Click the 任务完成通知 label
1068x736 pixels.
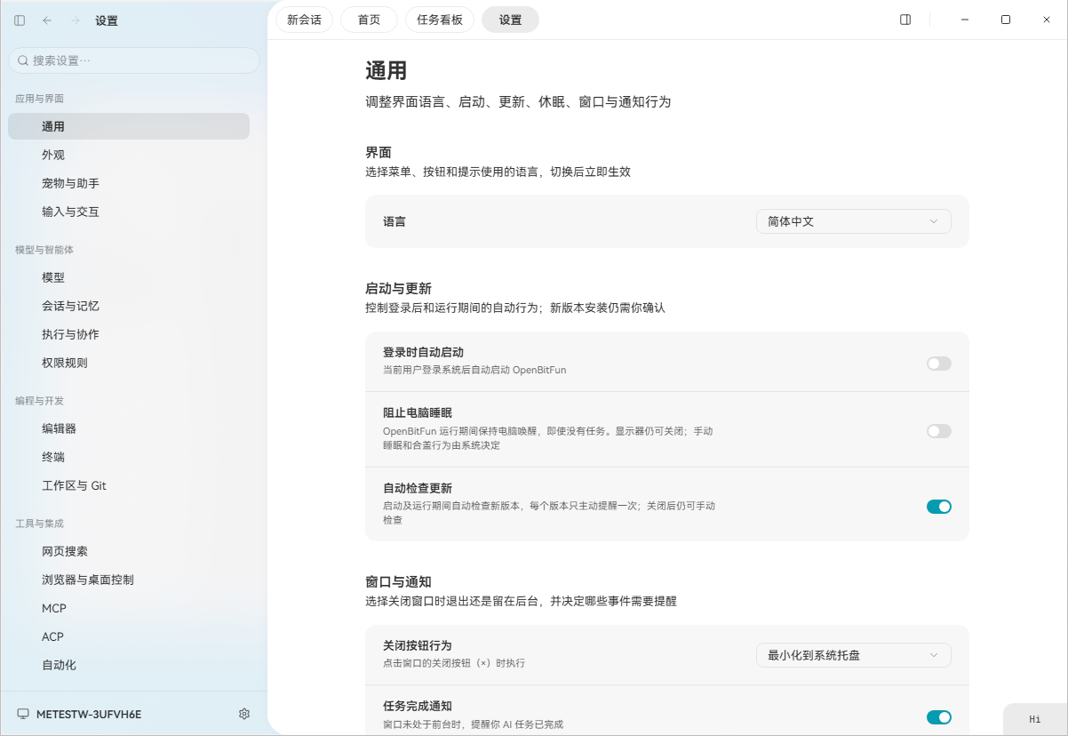coord(418,706)
